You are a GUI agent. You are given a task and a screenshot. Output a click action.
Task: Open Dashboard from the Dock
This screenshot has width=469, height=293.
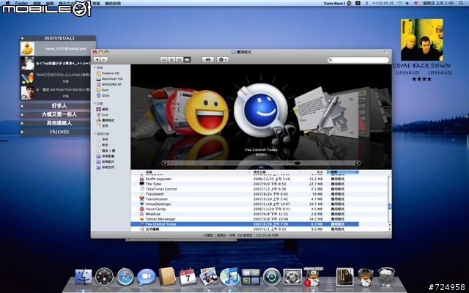(x=104, y=277)
